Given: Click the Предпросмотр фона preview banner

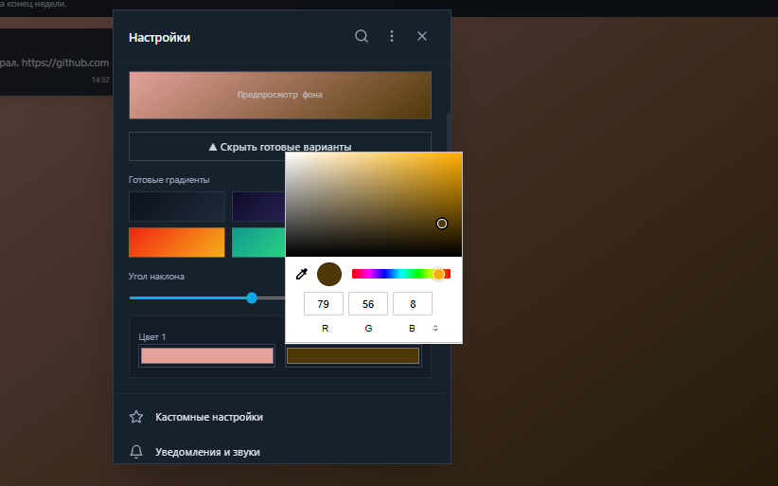Looking at the screenshot, I should 280,95.
